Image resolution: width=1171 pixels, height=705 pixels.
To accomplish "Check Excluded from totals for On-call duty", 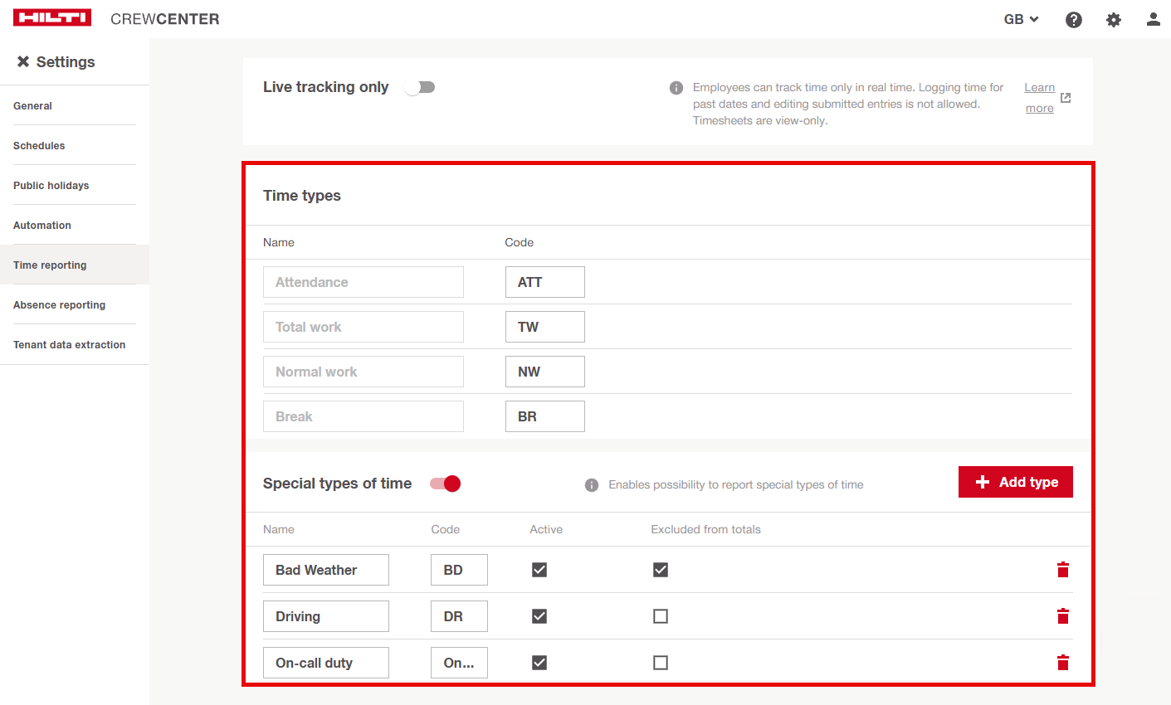I will click(661, 663).
